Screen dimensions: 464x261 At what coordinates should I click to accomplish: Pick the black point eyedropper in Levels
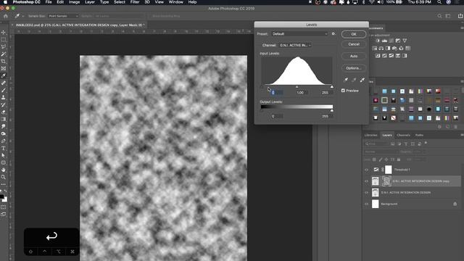pyautogui.click(x=345, y=80)
